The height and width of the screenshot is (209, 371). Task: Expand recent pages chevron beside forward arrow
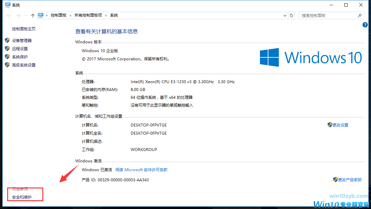[x=26, y=15]
